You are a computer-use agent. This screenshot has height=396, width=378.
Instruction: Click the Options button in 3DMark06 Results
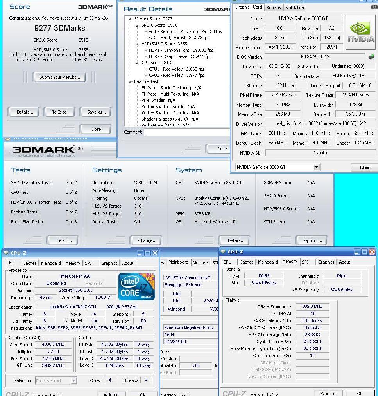pyautogui.click(x=313, y=240)
